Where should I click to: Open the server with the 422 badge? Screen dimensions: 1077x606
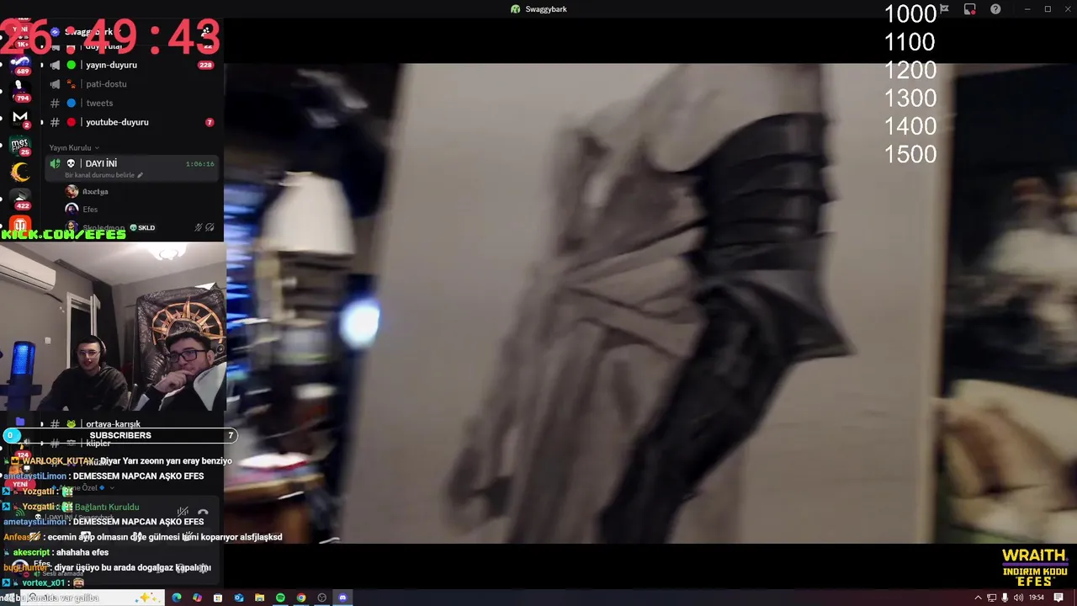(x=21, y=198)
